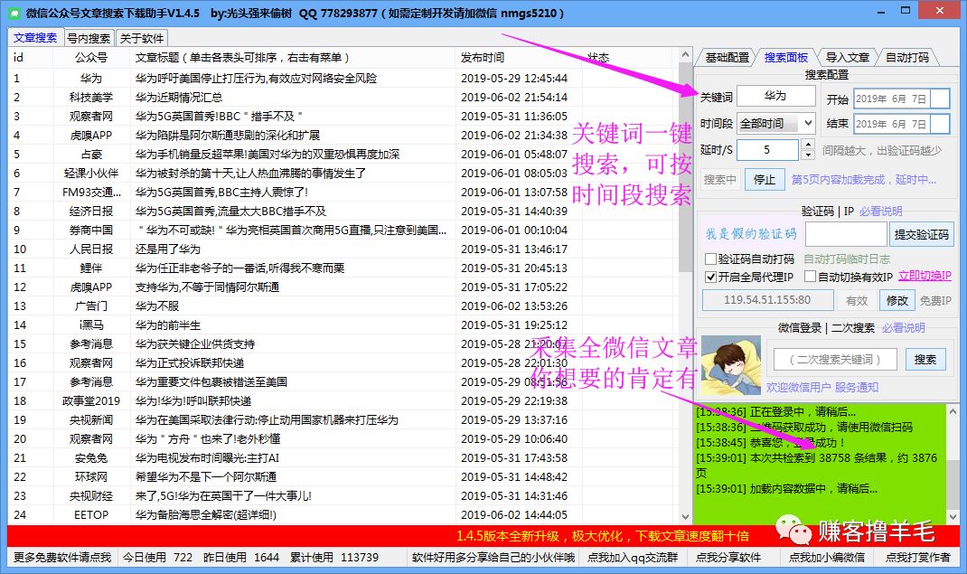Click 点我分享软件 in status bar
This screenshot has width=967, height=574.
[x=728, y=558]
